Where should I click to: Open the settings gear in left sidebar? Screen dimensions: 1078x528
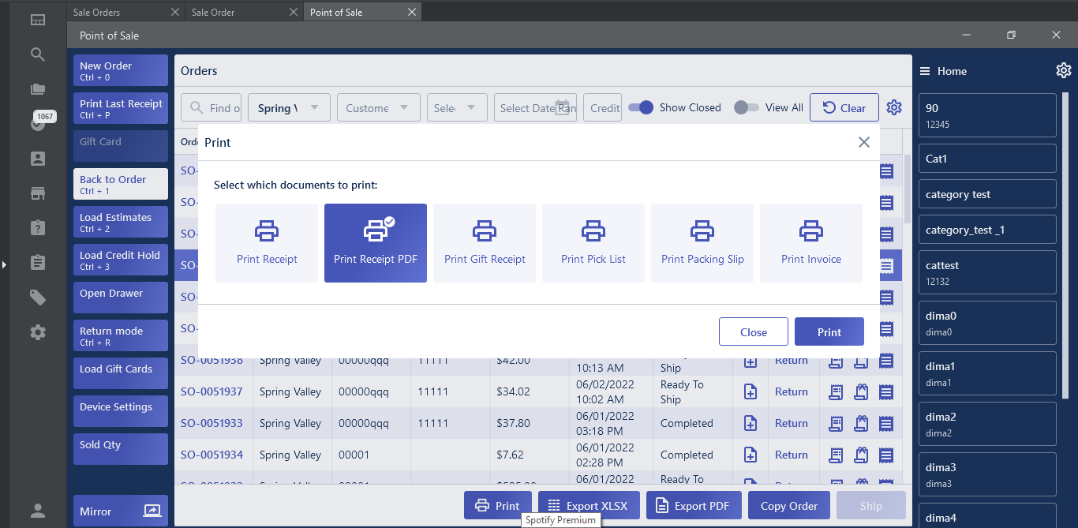pos(38,332)
